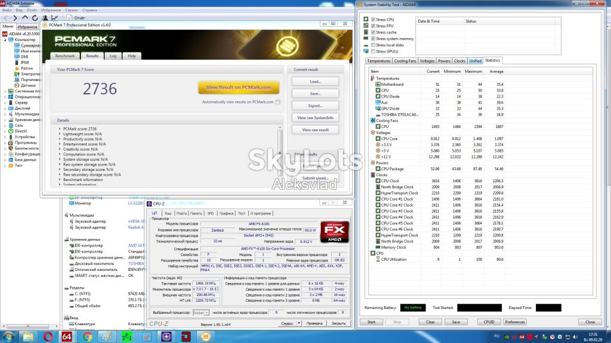Click Start in System Stability Test

(x=371, y=322)
